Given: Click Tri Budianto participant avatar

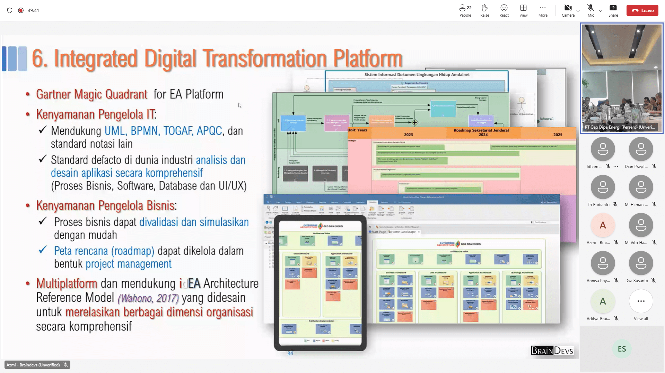Looking at the screenshot, I should click(603, 187).
